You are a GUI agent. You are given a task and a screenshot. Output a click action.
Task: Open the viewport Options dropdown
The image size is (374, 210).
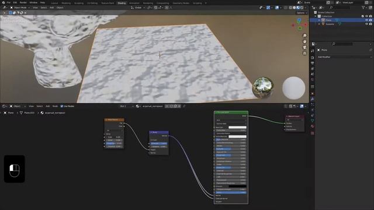302,13
